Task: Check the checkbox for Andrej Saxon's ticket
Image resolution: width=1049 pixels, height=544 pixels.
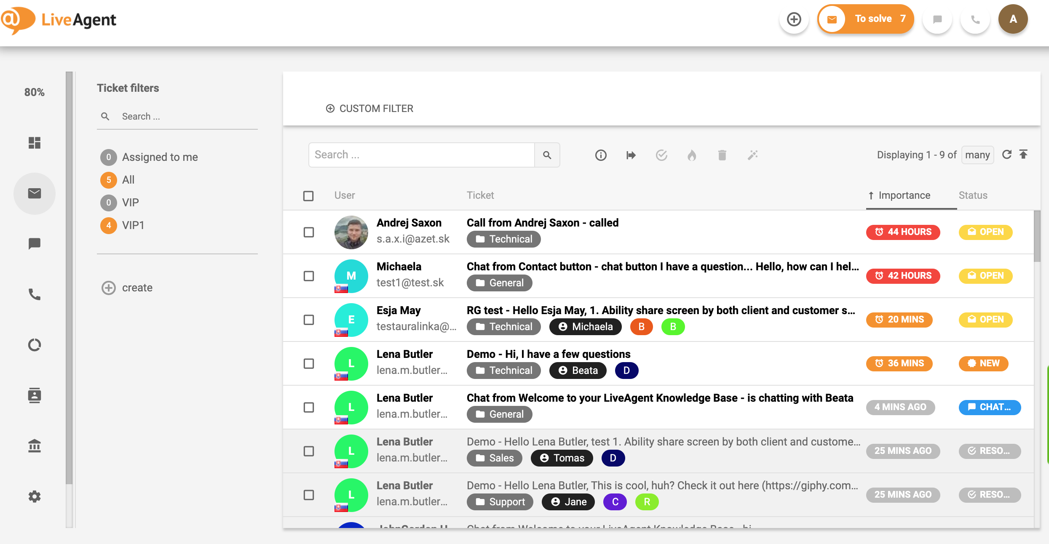Action: pyautogui.click(x=309, y=232)
